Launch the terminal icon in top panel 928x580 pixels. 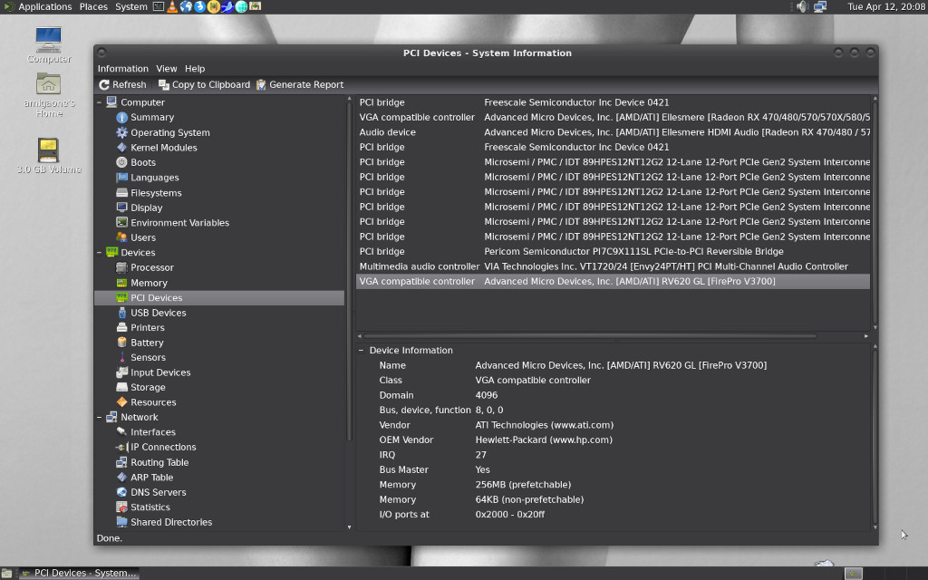158,6
